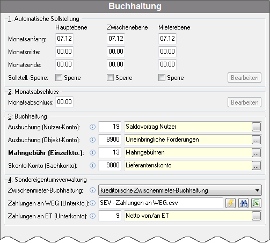Screen dimensions: 270x243
Task: Click Bearbeiten in Automatische Sollstellung section
Action: [244, 78]
